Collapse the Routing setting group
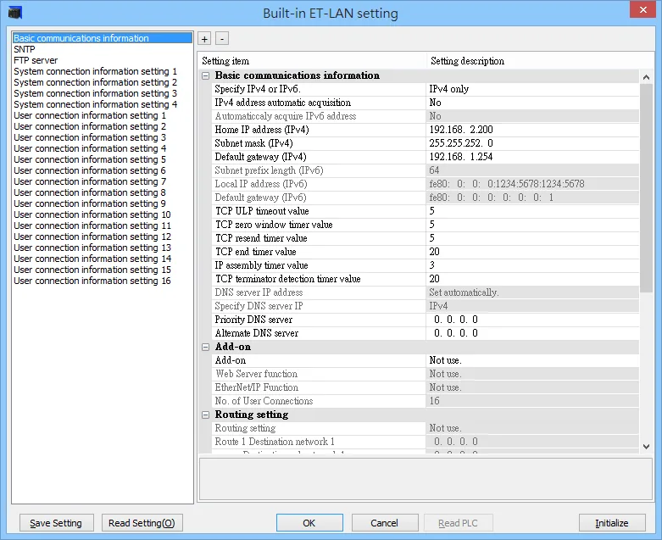 (x=206, y=415)
